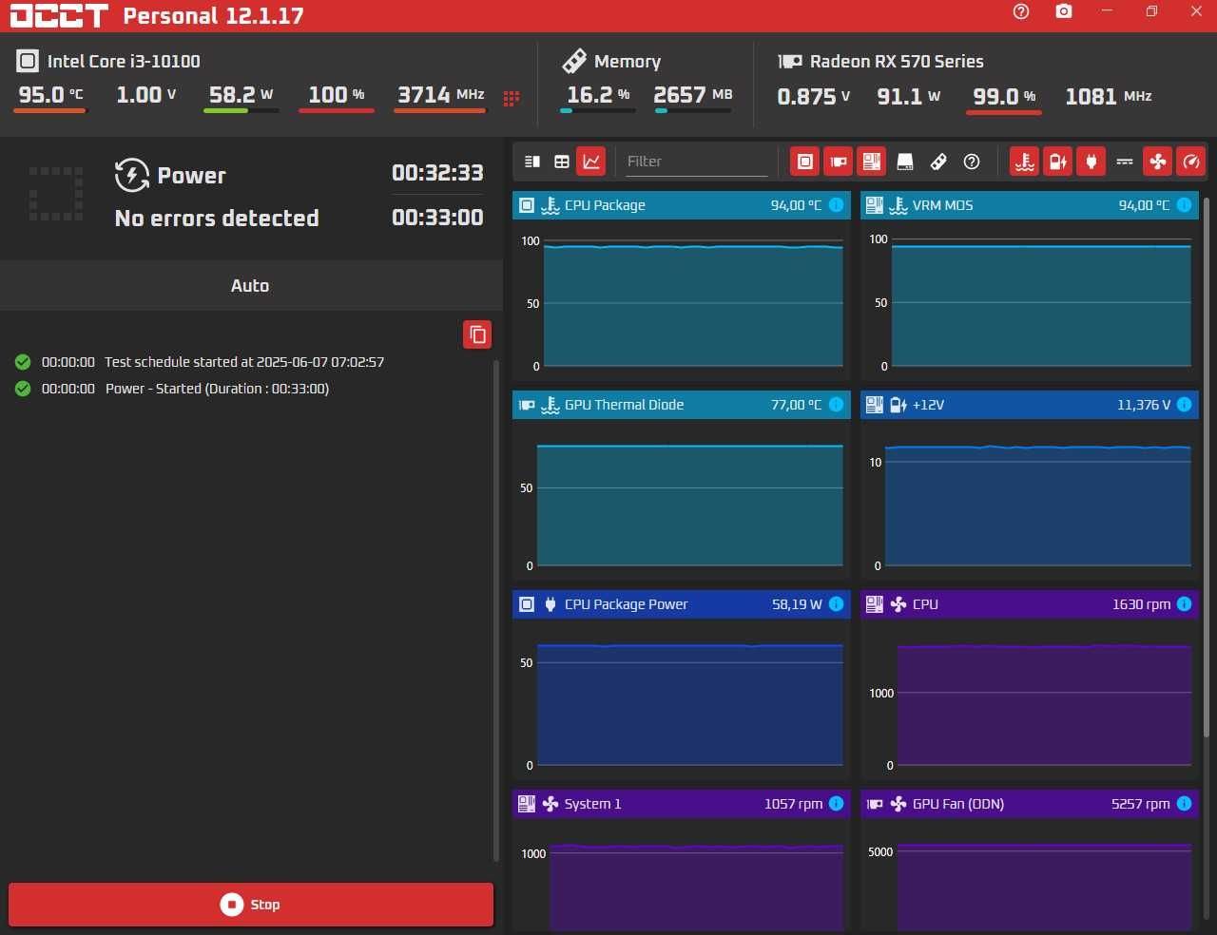
Task: Click the memory stick icon beside Memory
Action: point(574,62)
